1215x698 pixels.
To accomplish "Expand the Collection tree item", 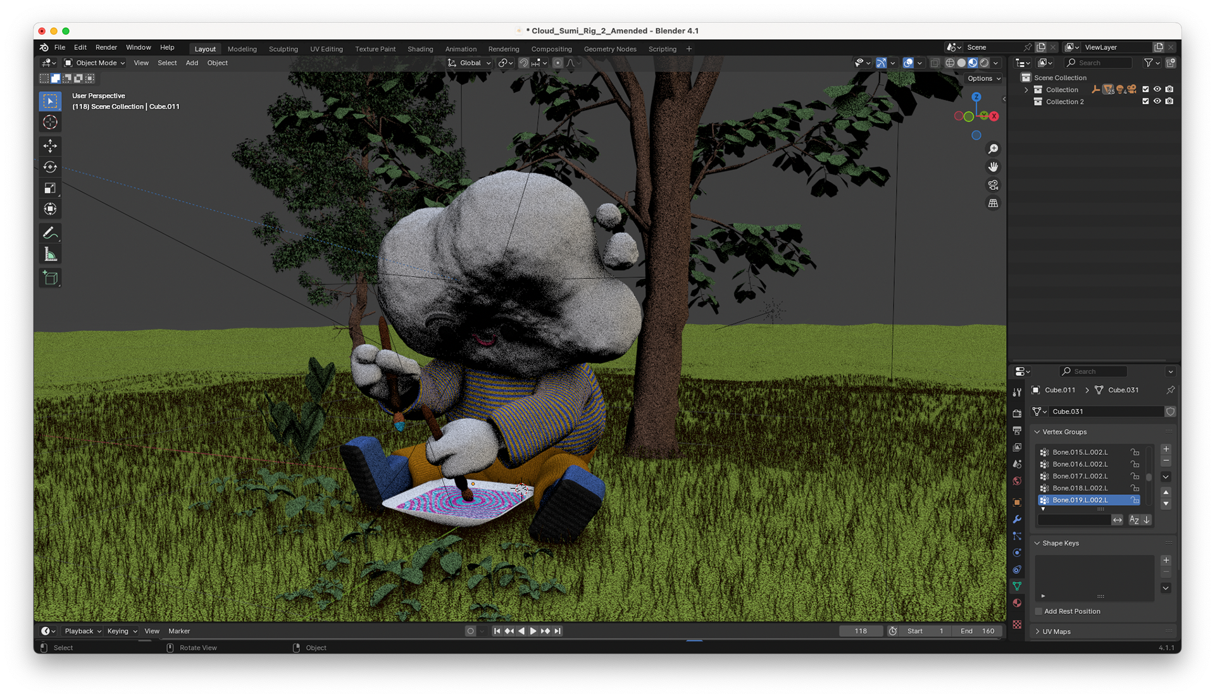I will coord(1026,90).
